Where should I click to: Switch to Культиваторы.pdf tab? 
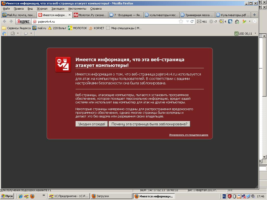coord(233,15)
